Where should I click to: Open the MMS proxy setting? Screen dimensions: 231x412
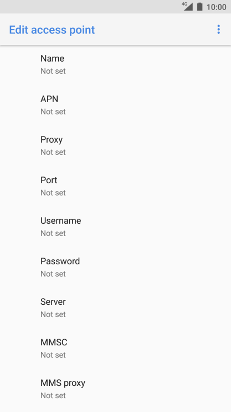coord(115,388)
